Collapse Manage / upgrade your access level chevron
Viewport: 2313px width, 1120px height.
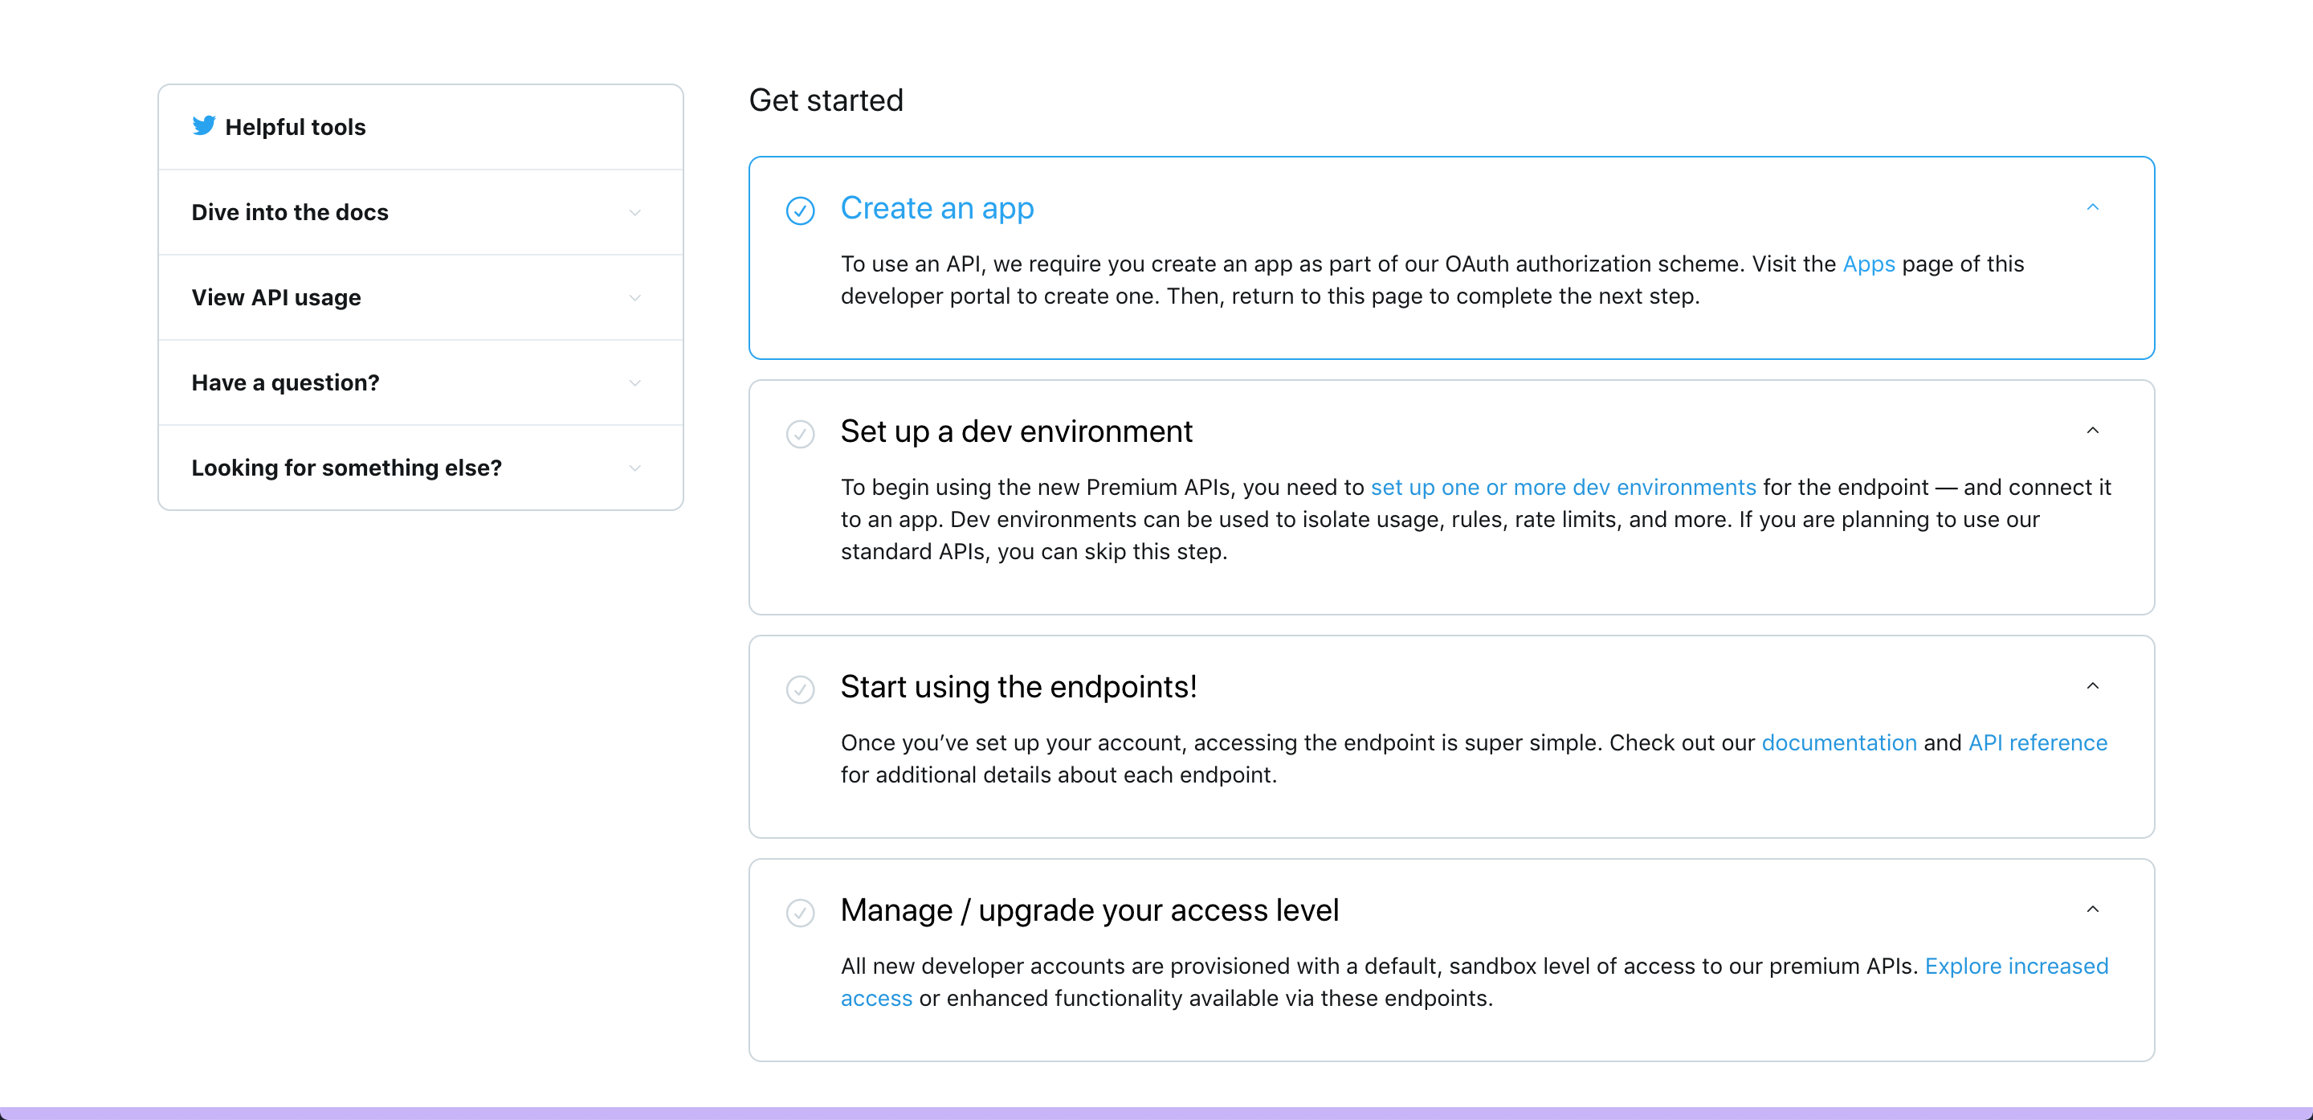[2092, 909]
